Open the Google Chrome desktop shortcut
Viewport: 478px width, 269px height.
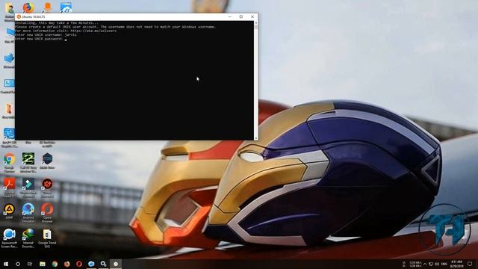click(x=10, y=159)
